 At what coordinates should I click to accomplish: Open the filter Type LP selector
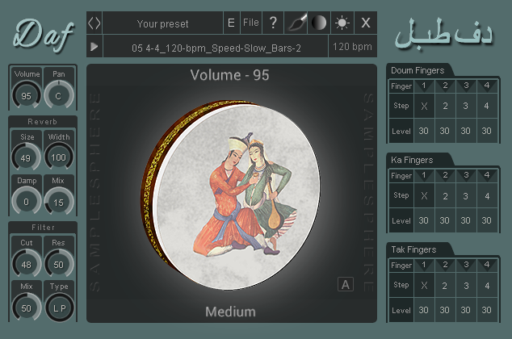[59, 308]
